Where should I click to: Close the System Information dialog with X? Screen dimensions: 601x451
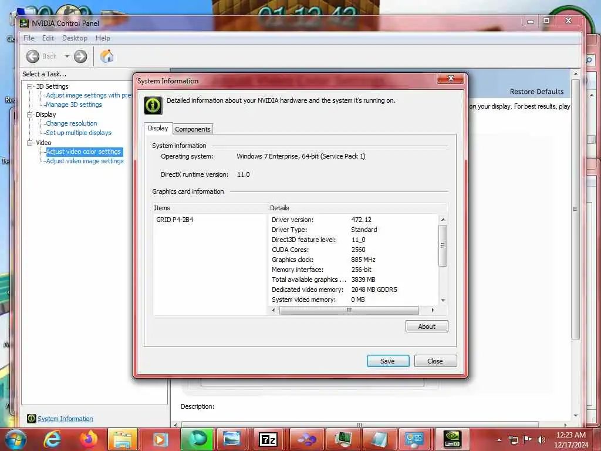tap(450, 79)
